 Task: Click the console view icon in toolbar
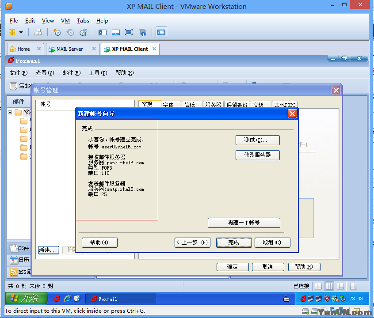161,32
